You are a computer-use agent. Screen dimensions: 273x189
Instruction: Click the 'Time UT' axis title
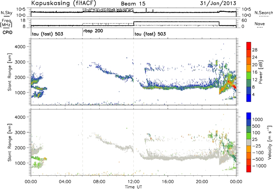[x=133, y=187]
